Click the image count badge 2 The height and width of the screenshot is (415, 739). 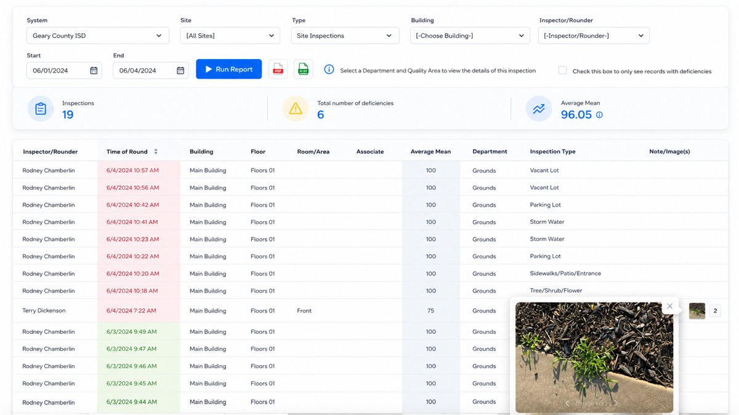click(x=716, y=311)
